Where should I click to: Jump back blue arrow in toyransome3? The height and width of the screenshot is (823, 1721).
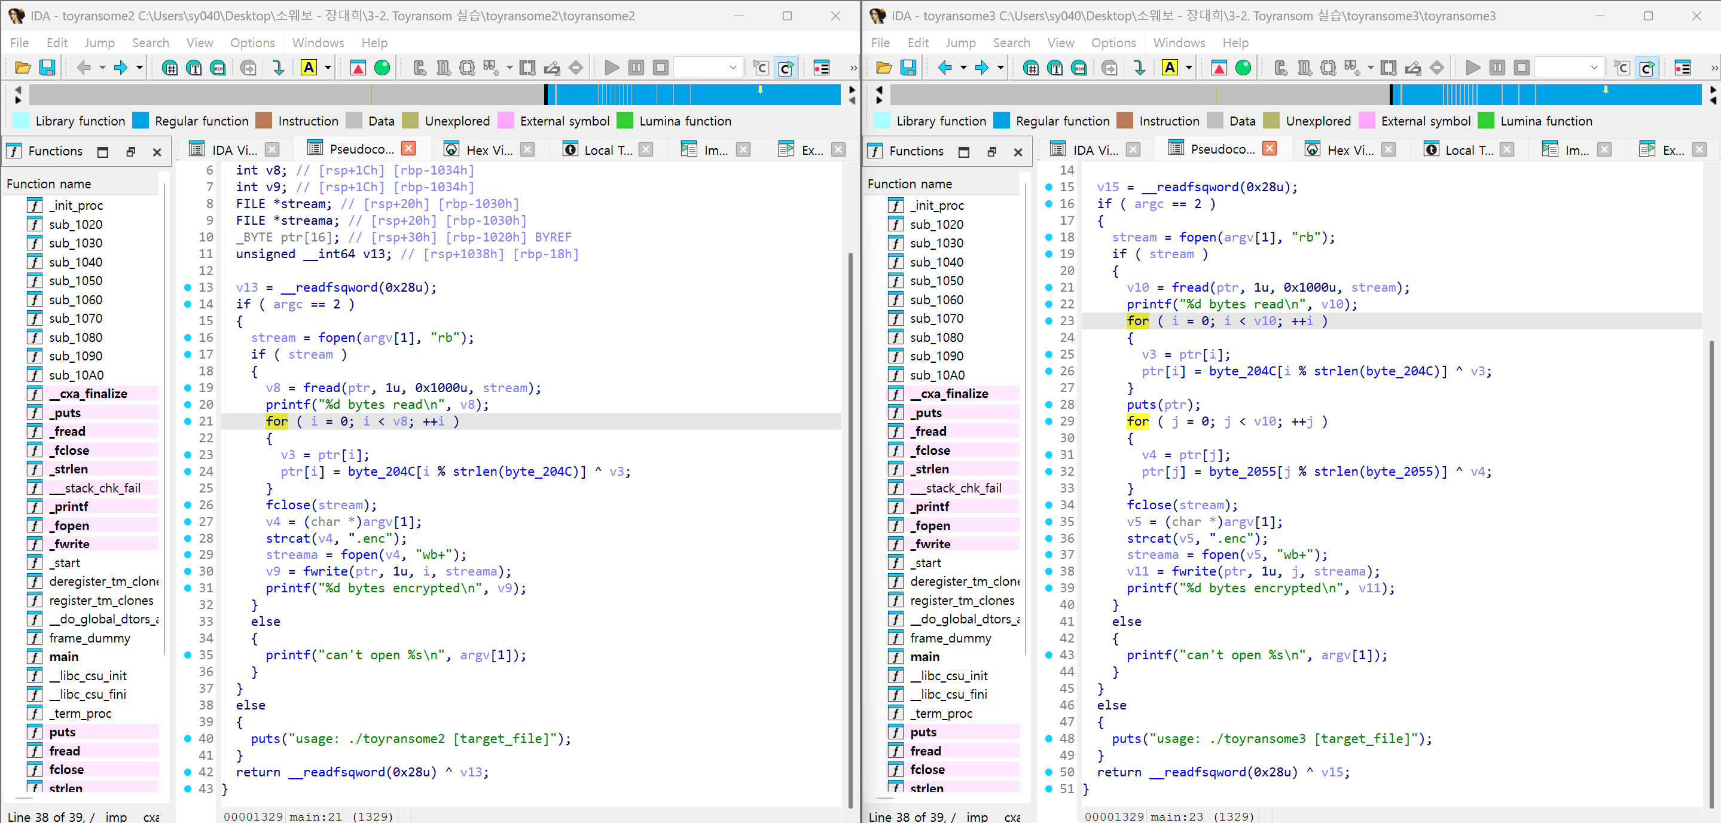pos(945,68)
